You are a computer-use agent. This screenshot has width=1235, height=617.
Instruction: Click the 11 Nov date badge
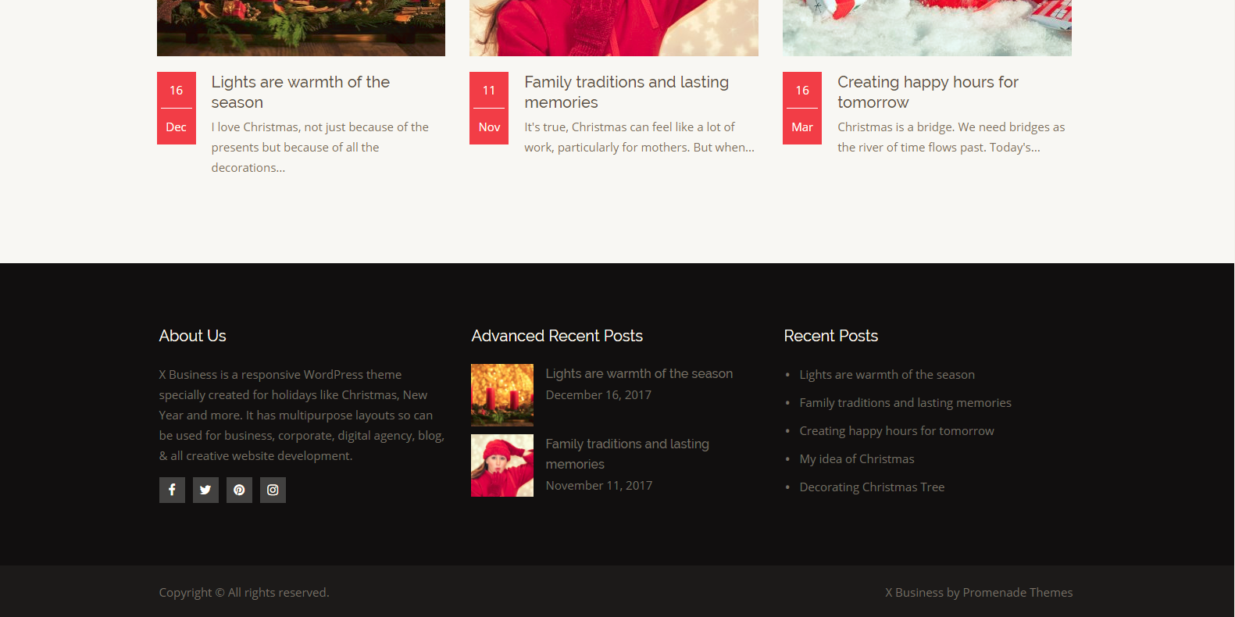point(489,108)
